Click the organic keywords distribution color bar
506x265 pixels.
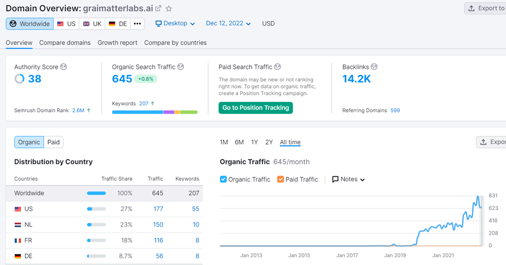coord(155,112)
